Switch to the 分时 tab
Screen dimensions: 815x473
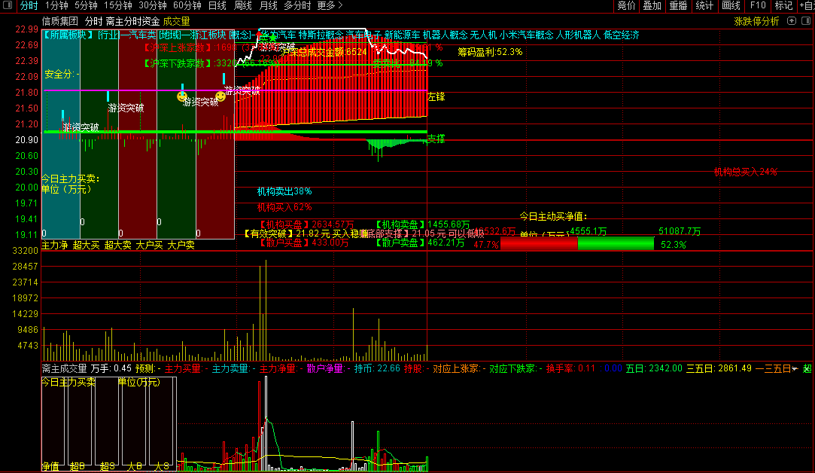tap(29, 6)
